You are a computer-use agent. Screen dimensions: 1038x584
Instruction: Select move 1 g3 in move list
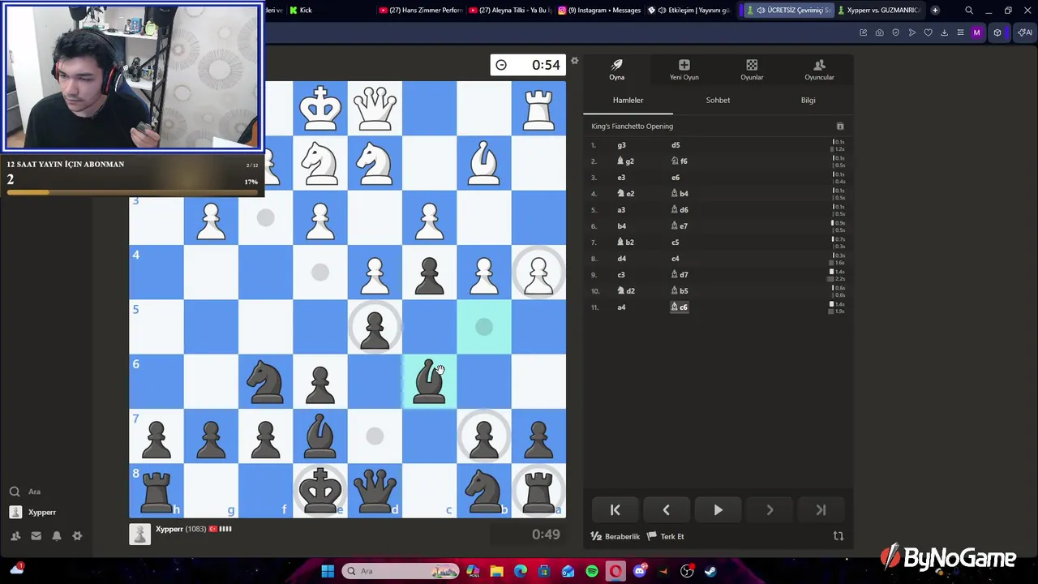(x=621, y=145)
